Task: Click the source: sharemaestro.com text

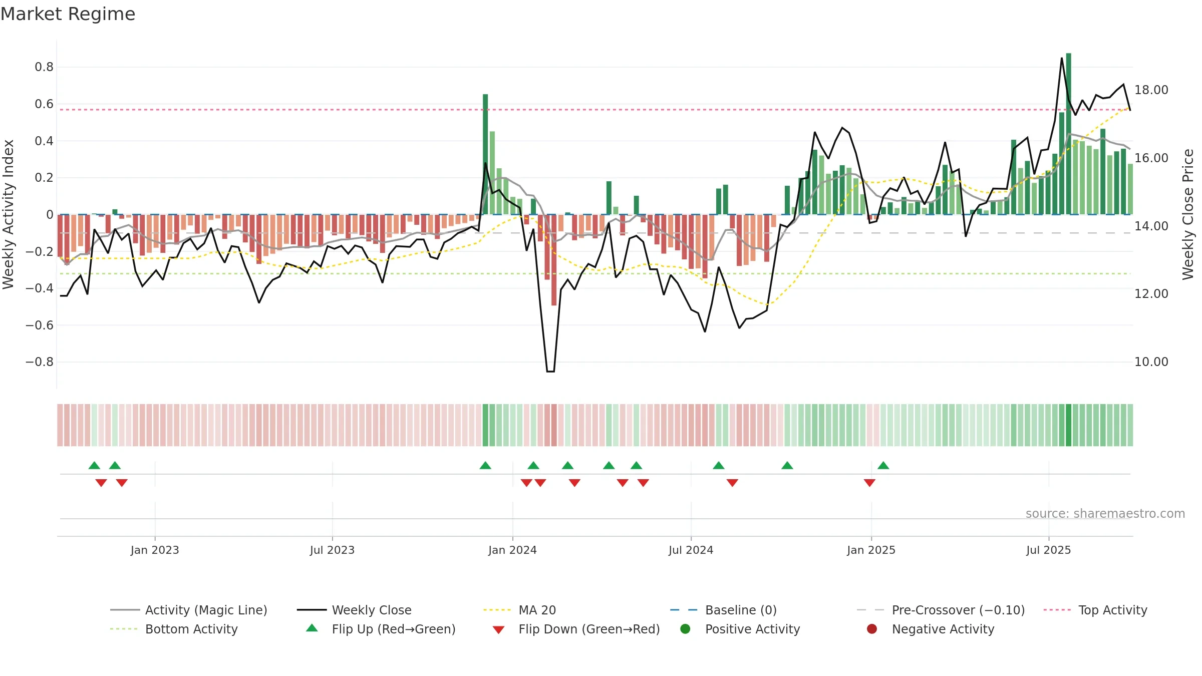Action: pyautogui.click(x=1105, y=514)
